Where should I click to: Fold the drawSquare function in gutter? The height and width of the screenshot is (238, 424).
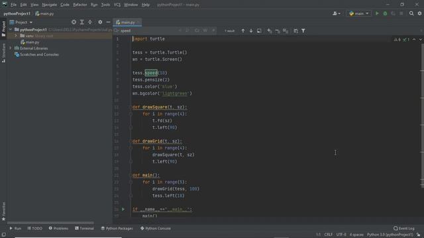pos(131,107)
